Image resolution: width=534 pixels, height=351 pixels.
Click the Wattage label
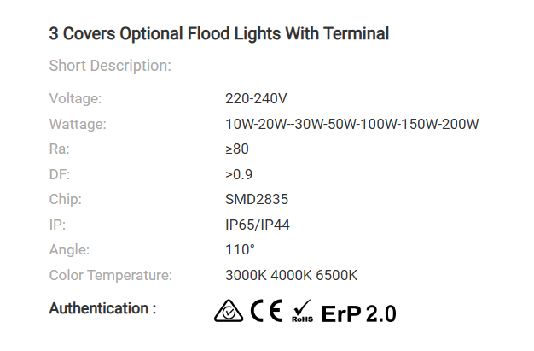coord(78,124)
